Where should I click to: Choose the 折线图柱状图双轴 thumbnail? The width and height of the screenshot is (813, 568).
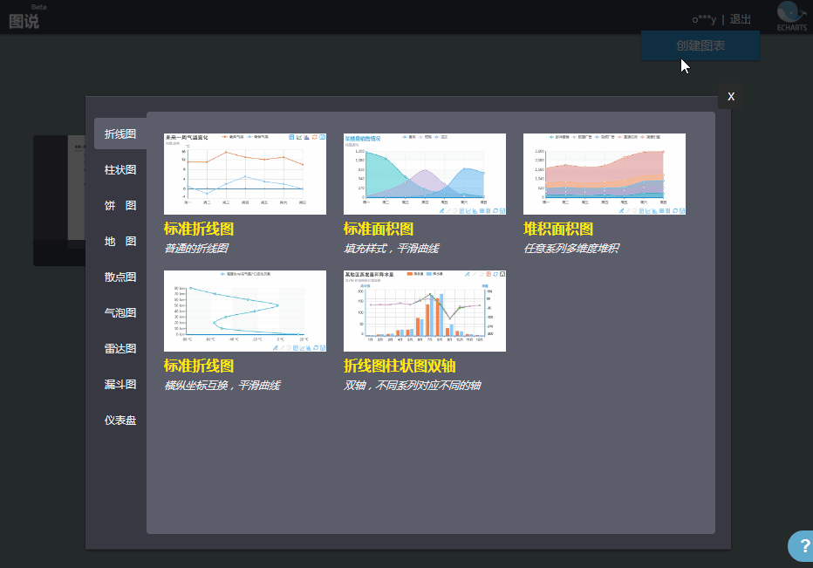pyautogui.click(x=425, y=311)
